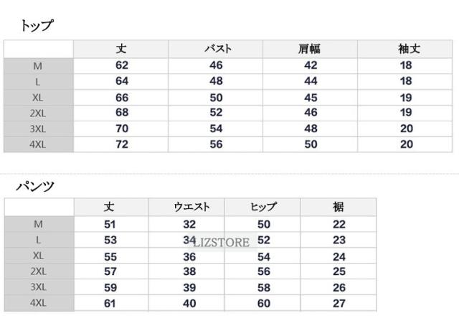Image resolution: width=459 pixels, height=321 pixels.
Task: Select the 4XL size row in トップ table
Action: tap(38, 144)
